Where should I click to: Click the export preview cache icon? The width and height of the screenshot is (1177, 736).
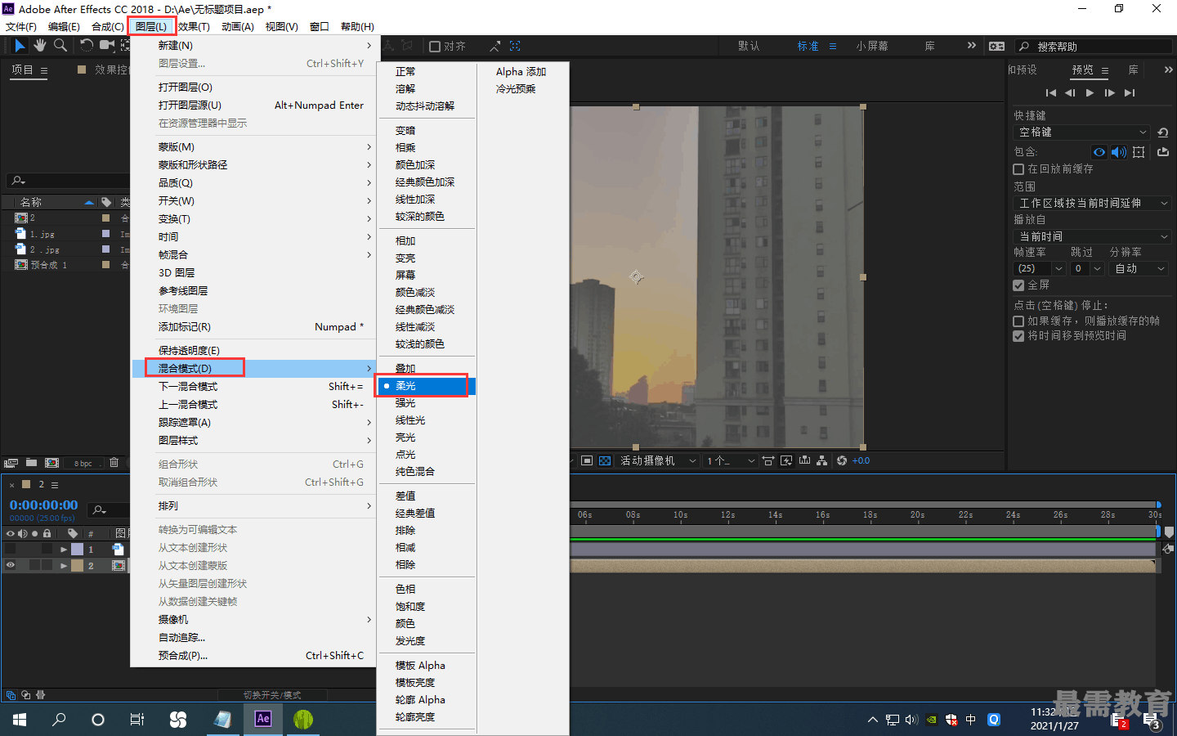[1163, 152]
